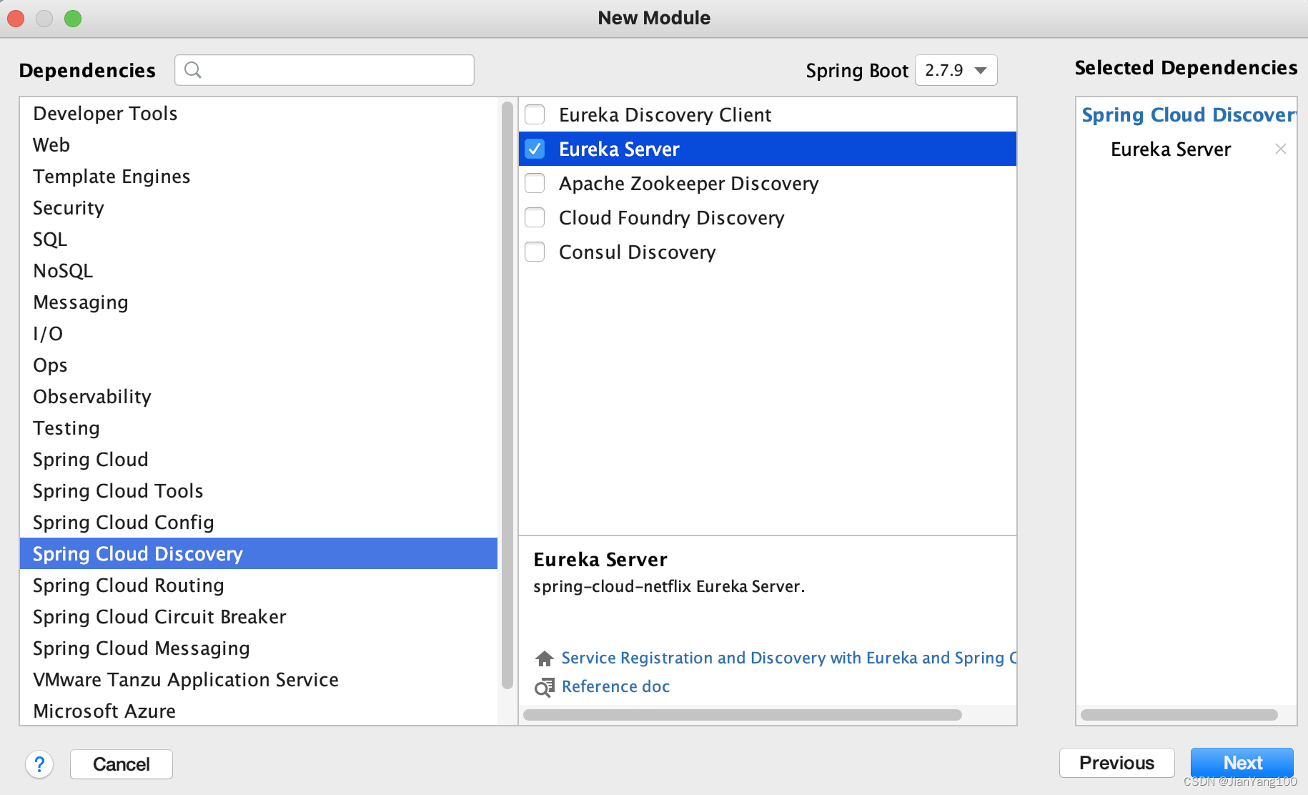This screenshot has height=795, width=1308.
Task: Select VMware Tanzu Application Service category
Action: click(x=258, y=679)
